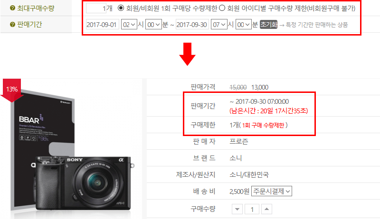This screenshot has height=219, width=380.
Task: Open 주문시결제 shipping payment dropdown
Action: coord(272,191)
